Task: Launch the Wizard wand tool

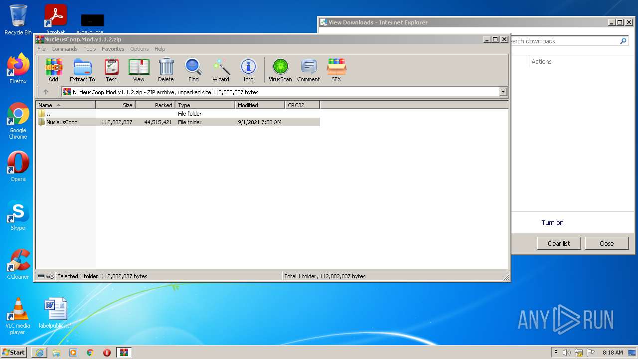Action: (x=221, y=70)
